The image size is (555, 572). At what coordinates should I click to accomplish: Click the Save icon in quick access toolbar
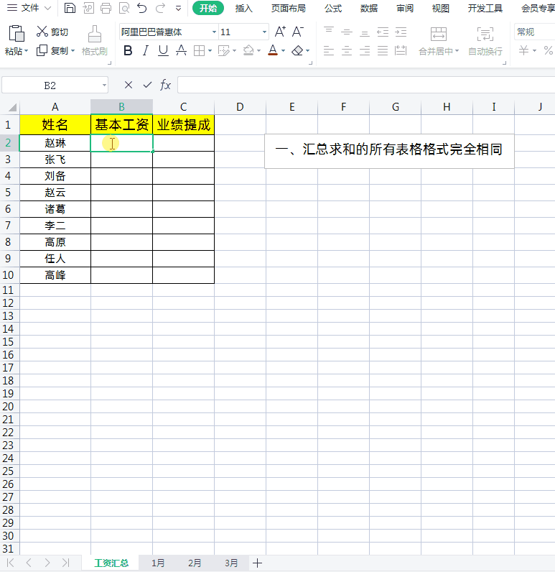click(70, 8)
